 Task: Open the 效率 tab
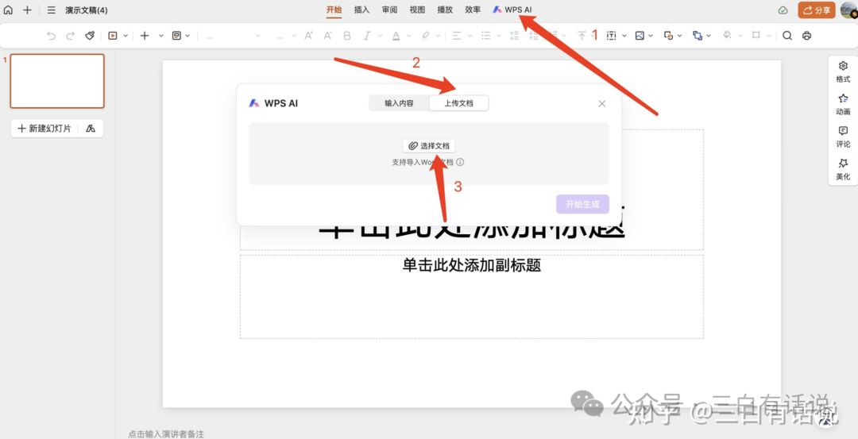point(473,10)
